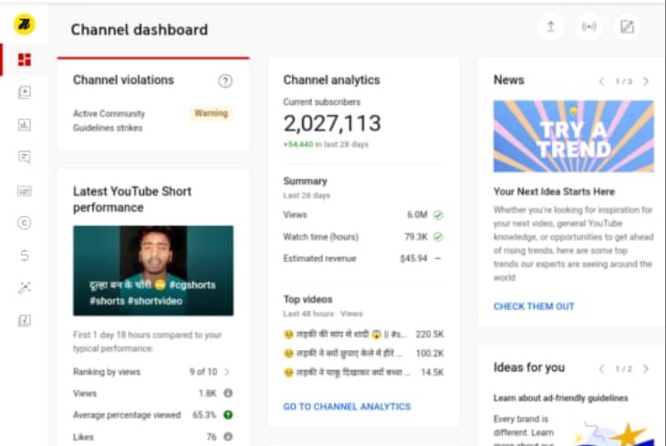Viewport: 666px width, 446px height.
Task: Click the green arrow beside 65.3%
Action: coord(228,415)
